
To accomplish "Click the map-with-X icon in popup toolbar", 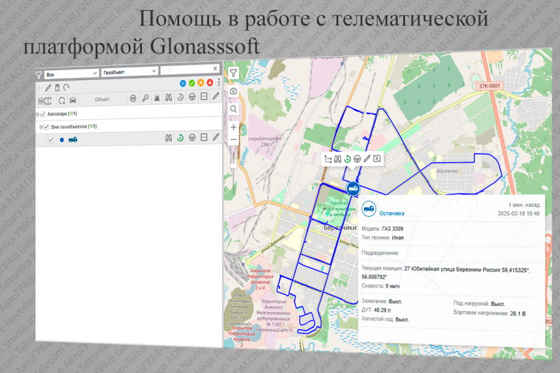I will coord(377,159).
